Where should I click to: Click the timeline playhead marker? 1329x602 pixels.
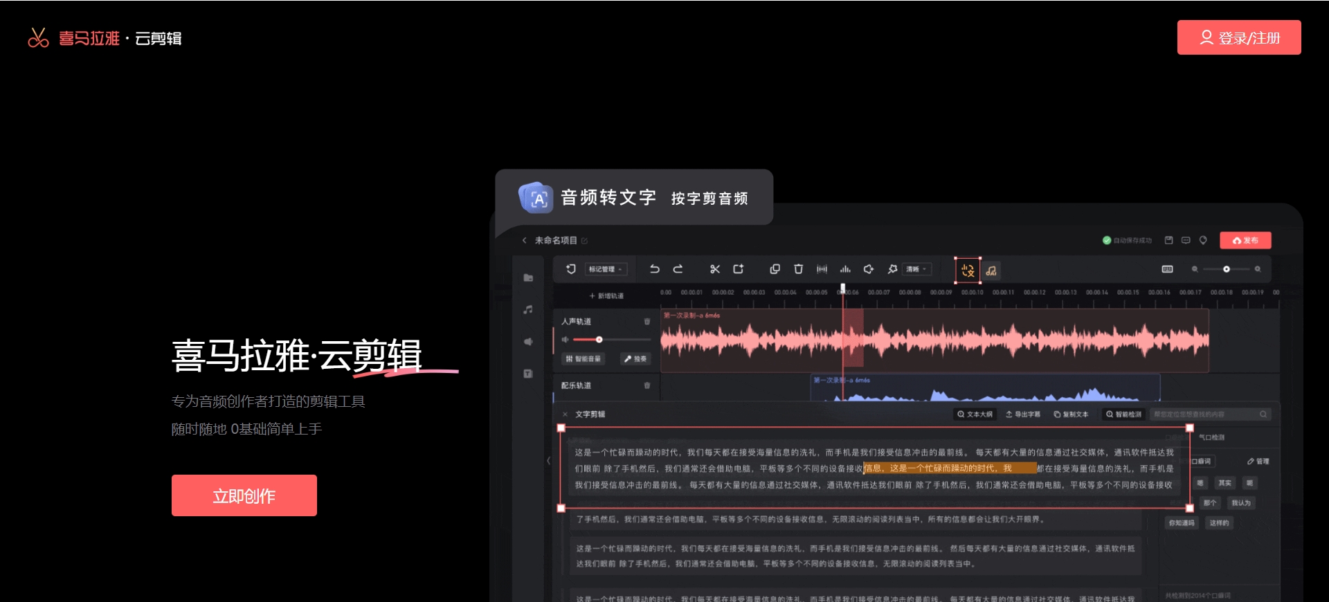(x=842, y=287)
